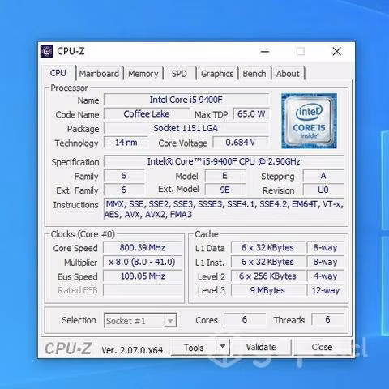Click the Specification field 'i5-9400F CPU @ 2.90GHz'
This screenshot has height=389, width=389.
224,161
